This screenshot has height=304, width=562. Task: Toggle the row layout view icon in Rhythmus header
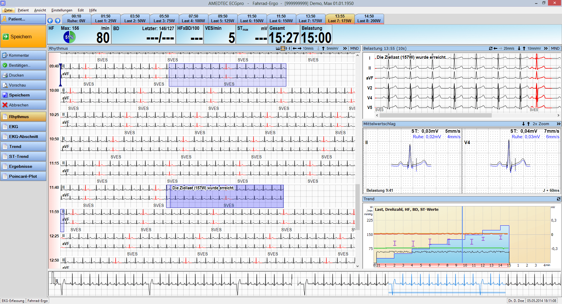[x=283, y=49]
